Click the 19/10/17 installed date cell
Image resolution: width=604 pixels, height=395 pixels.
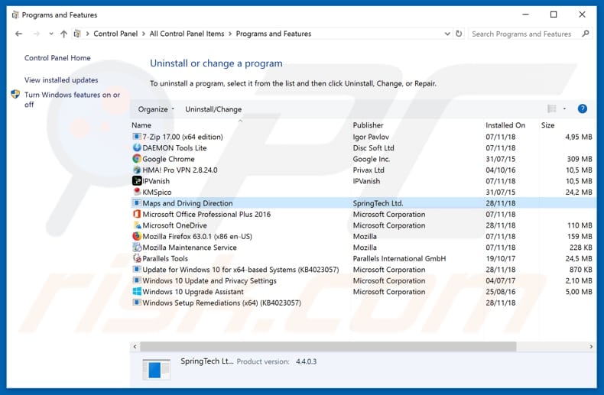click(500, 258)
